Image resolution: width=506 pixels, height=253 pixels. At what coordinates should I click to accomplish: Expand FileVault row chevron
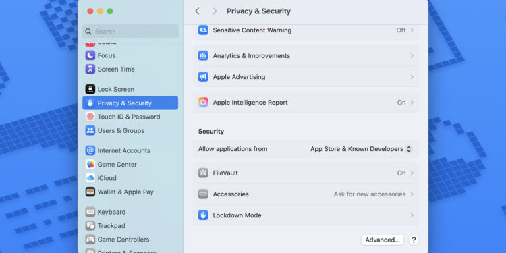412,173
